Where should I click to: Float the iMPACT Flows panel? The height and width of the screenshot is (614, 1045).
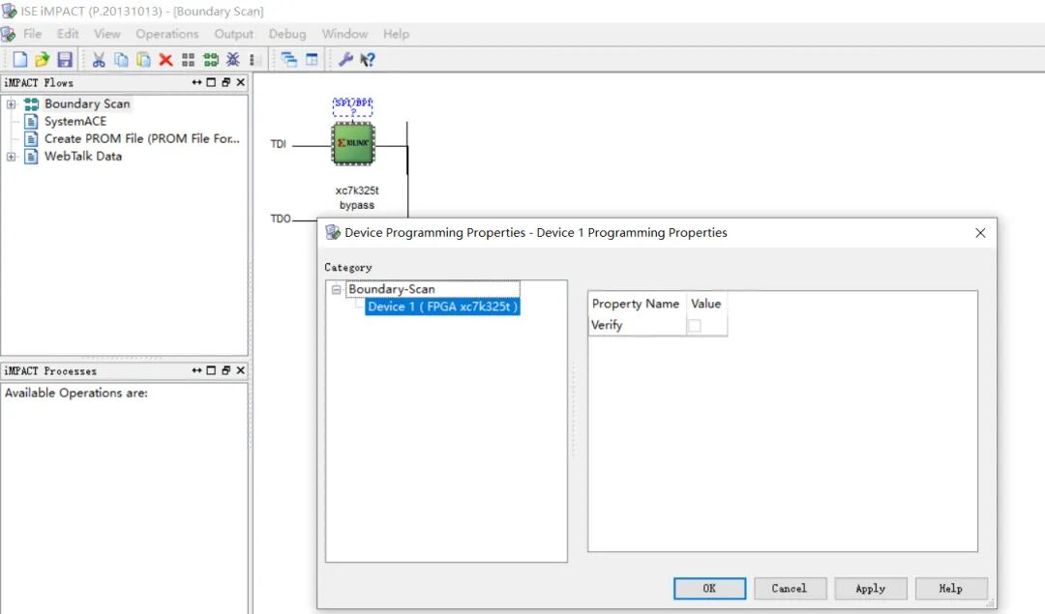(x=225, y=82)
